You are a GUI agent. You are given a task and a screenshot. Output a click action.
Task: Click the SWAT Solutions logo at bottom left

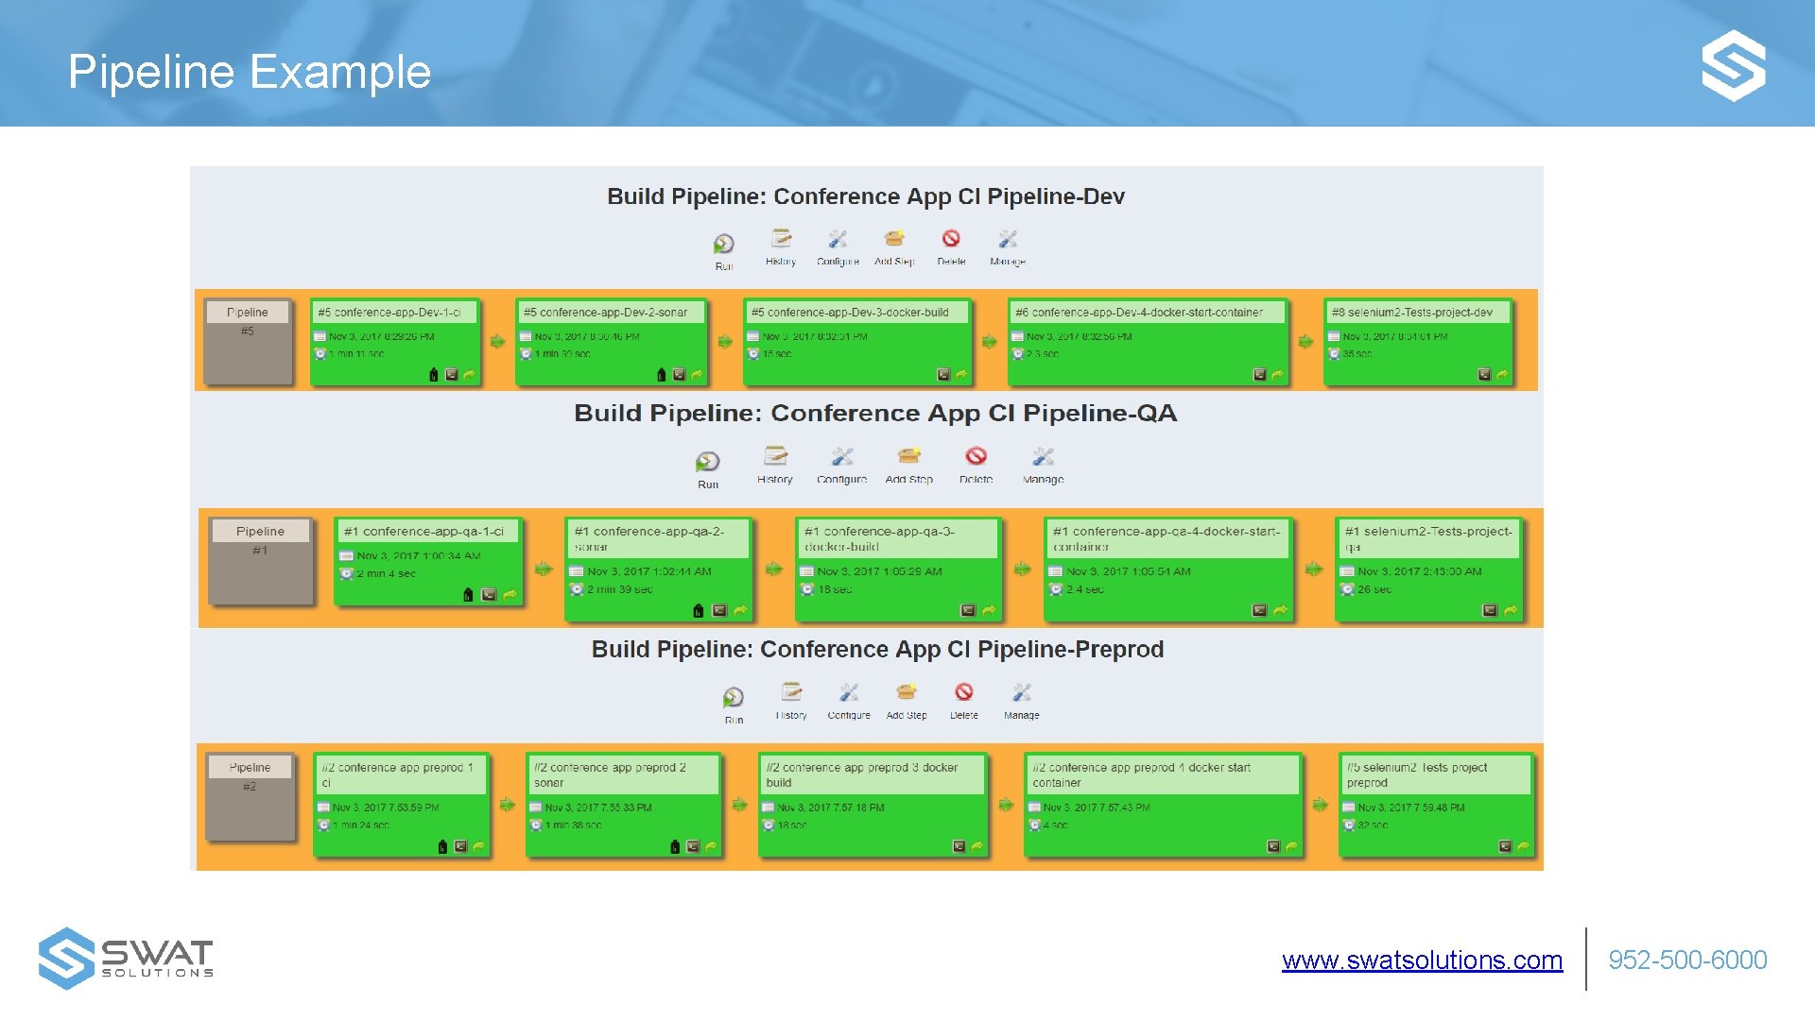(125, 958)
